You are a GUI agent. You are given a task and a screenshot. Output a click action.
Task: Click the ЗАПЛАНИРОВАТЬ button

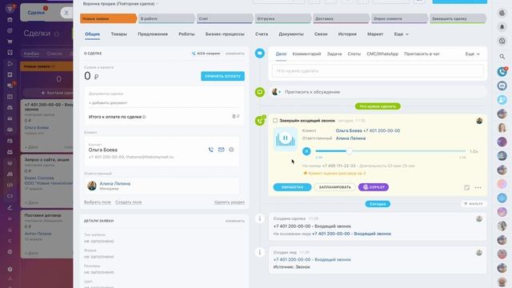[x=334, y=187]
